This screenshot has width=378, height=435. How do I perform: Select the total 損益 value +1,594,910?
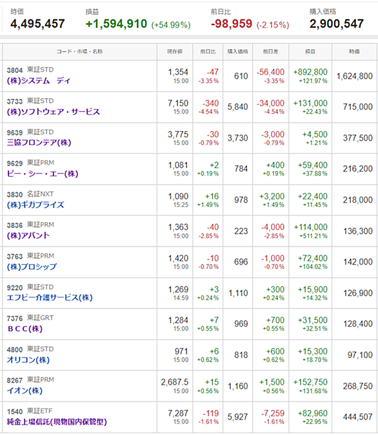116,24
